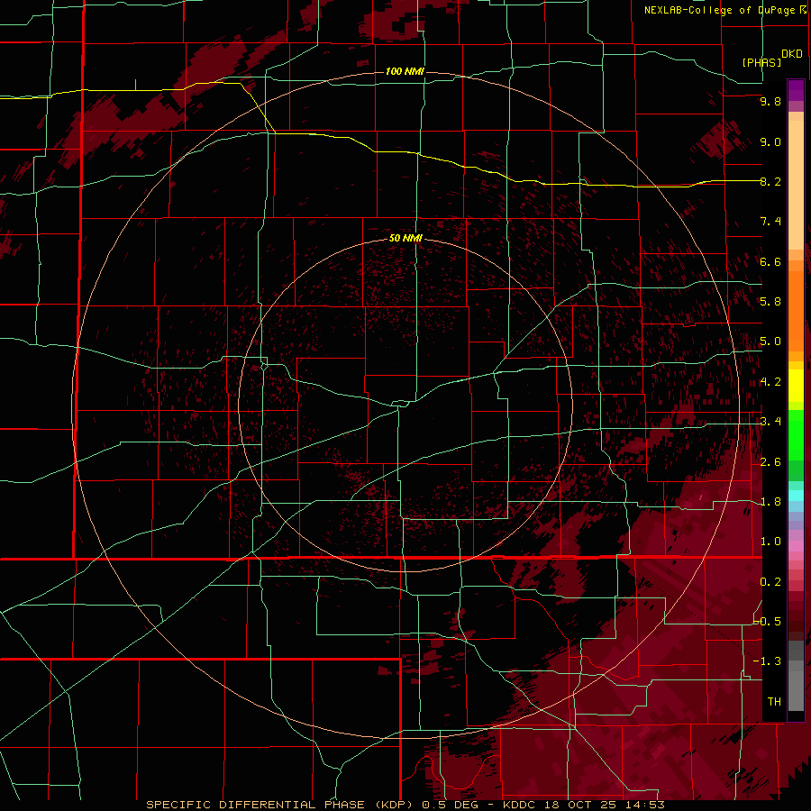The width and height of the screenshot is (811, 811).
Task: Pick the purple swatch atop the color bar
Action: click(796, 90)
